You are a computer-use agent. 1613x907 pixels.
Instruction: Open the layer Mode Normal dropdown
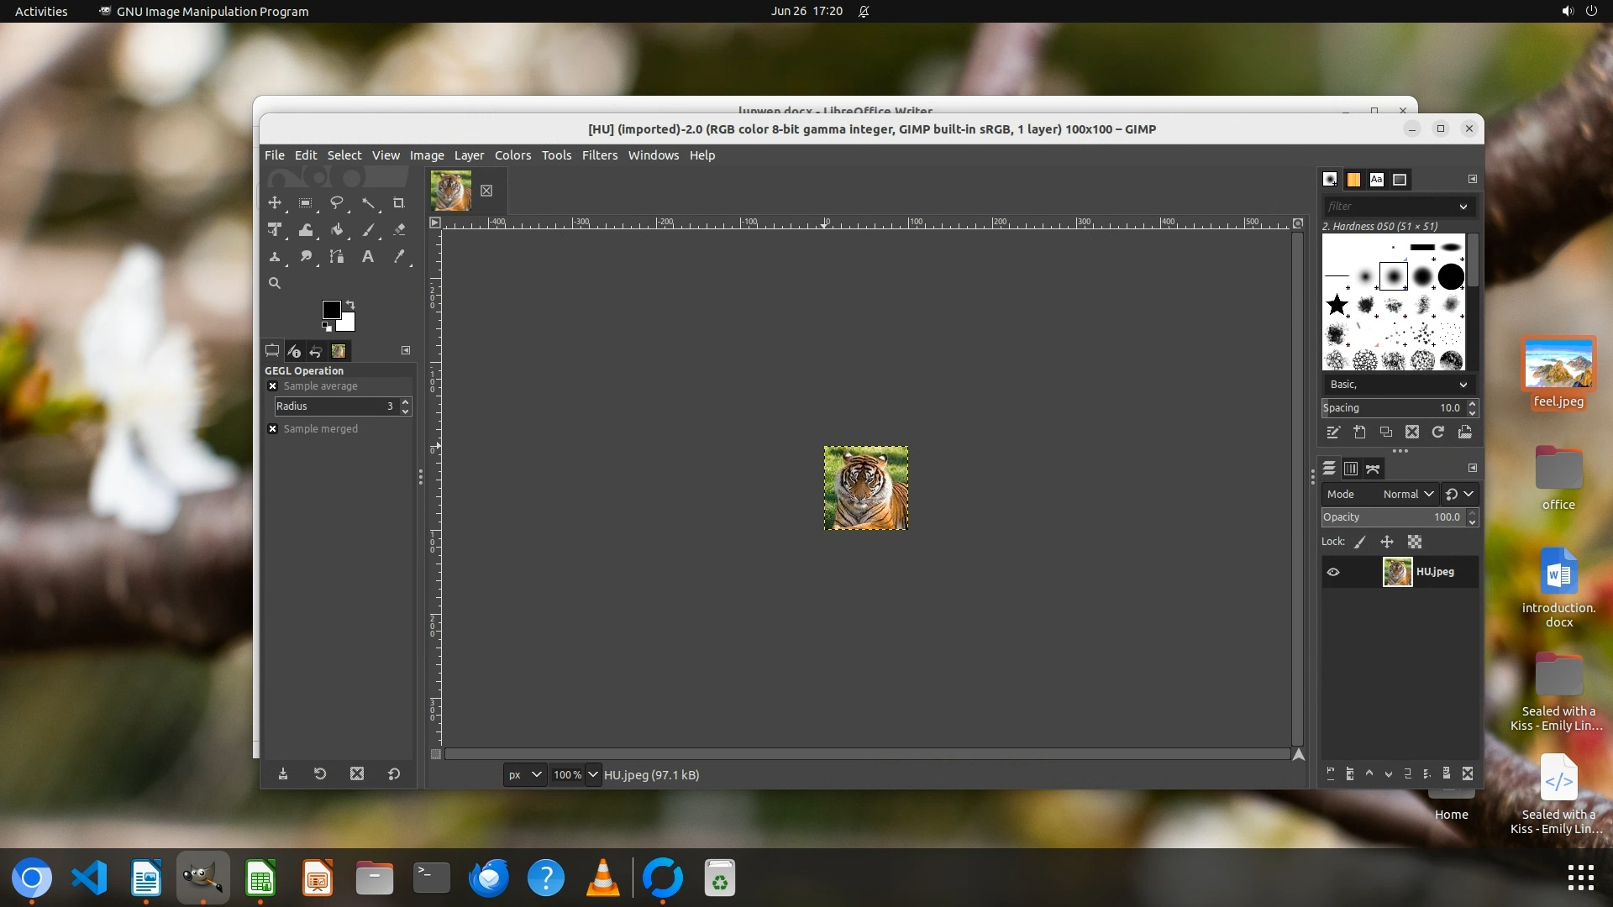pyautogui.click(x=1408, y=494)
